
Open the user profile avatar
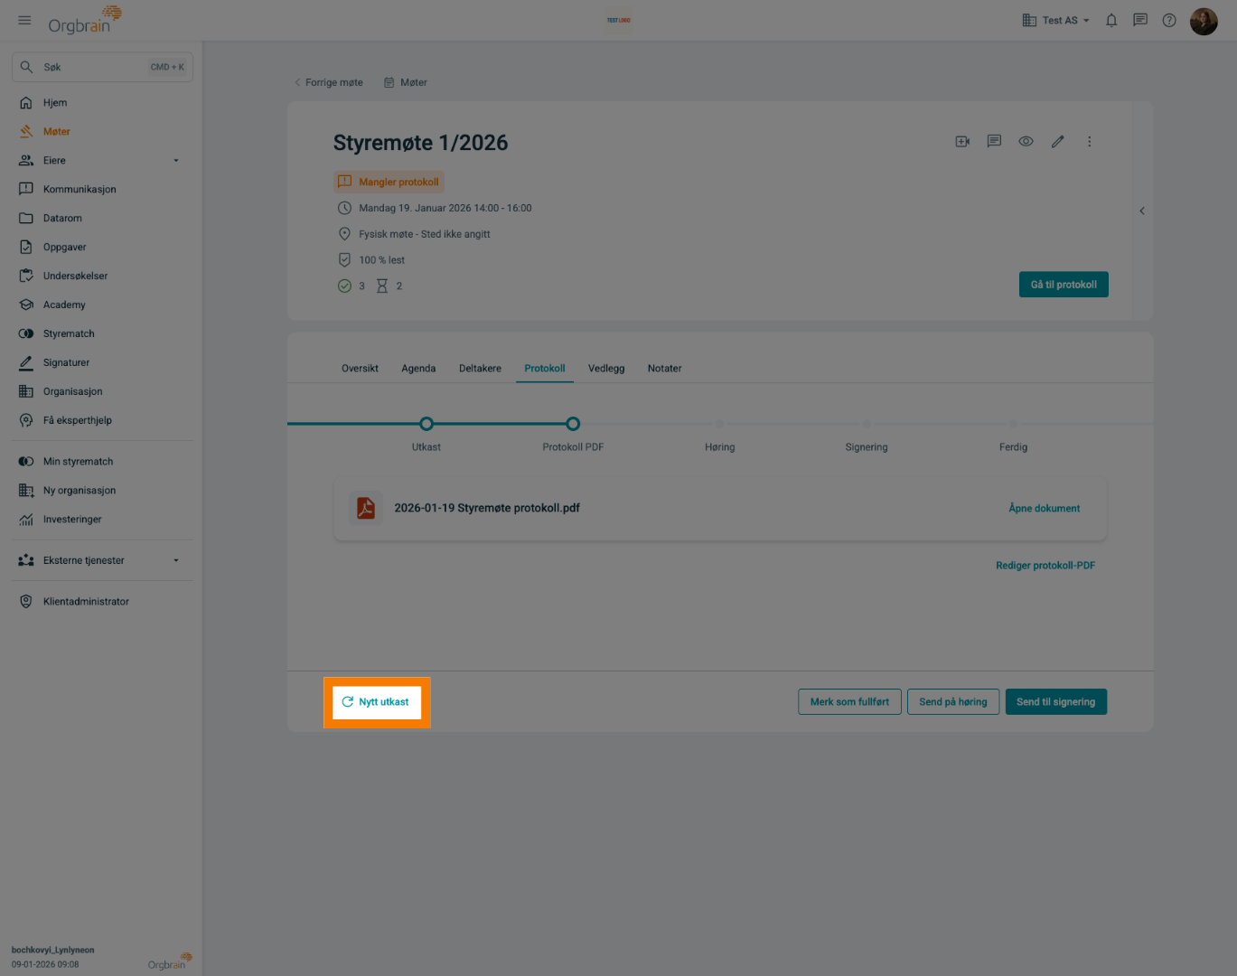[x=1204, y=21]
